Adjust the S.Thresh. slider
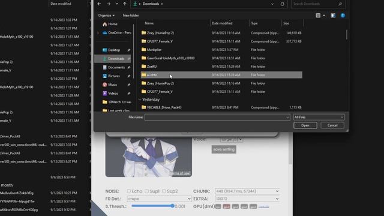The height and width of the screenshot is (216, 384). point(153,206)
